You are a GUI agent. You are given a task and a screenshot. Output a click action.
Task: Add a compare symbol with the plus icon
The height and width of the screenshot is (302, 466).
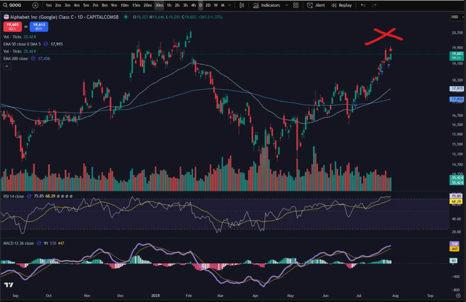35,5
